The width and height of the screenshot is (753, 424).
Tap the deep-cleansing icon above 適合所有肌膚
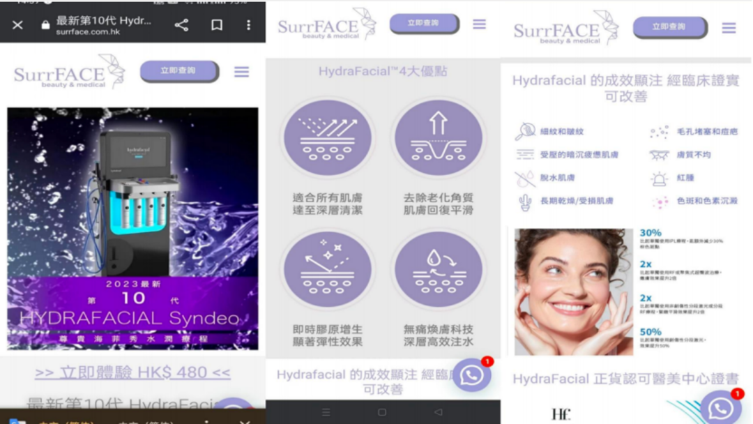328,138
